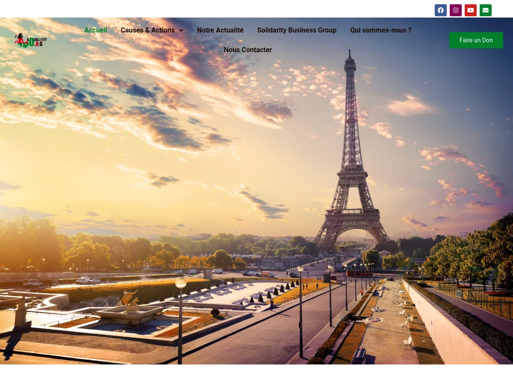Click the white van parked at left

click(x=32, y=283)
